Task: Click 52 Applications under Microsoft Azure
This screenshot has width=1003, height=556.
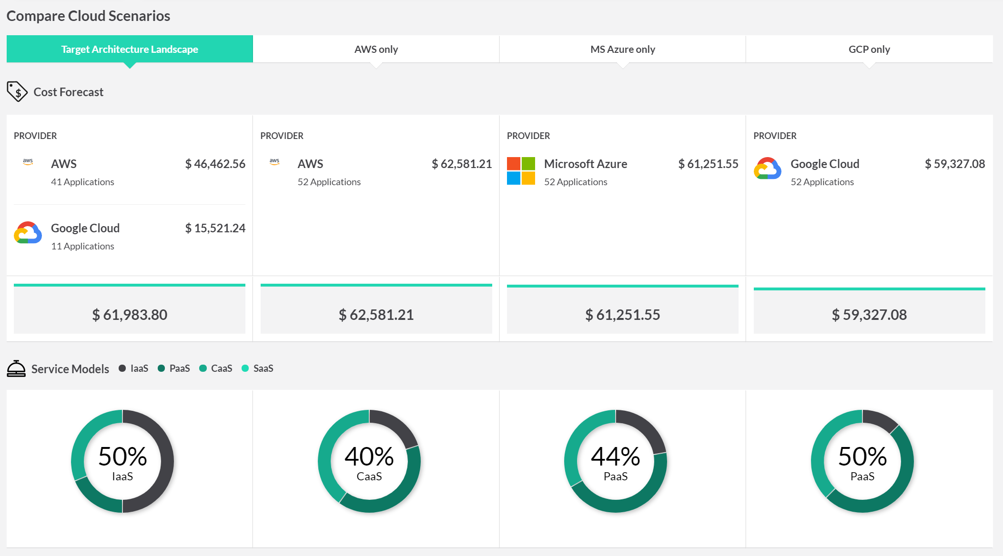Action: (576, 182)
